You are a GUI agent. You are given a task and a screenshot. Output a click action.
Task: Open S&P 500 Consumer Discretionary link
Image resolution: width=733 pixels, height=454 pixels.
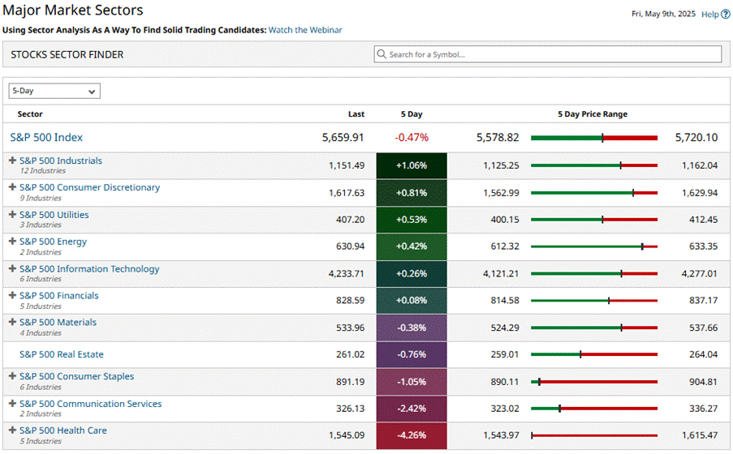[89, 187]
